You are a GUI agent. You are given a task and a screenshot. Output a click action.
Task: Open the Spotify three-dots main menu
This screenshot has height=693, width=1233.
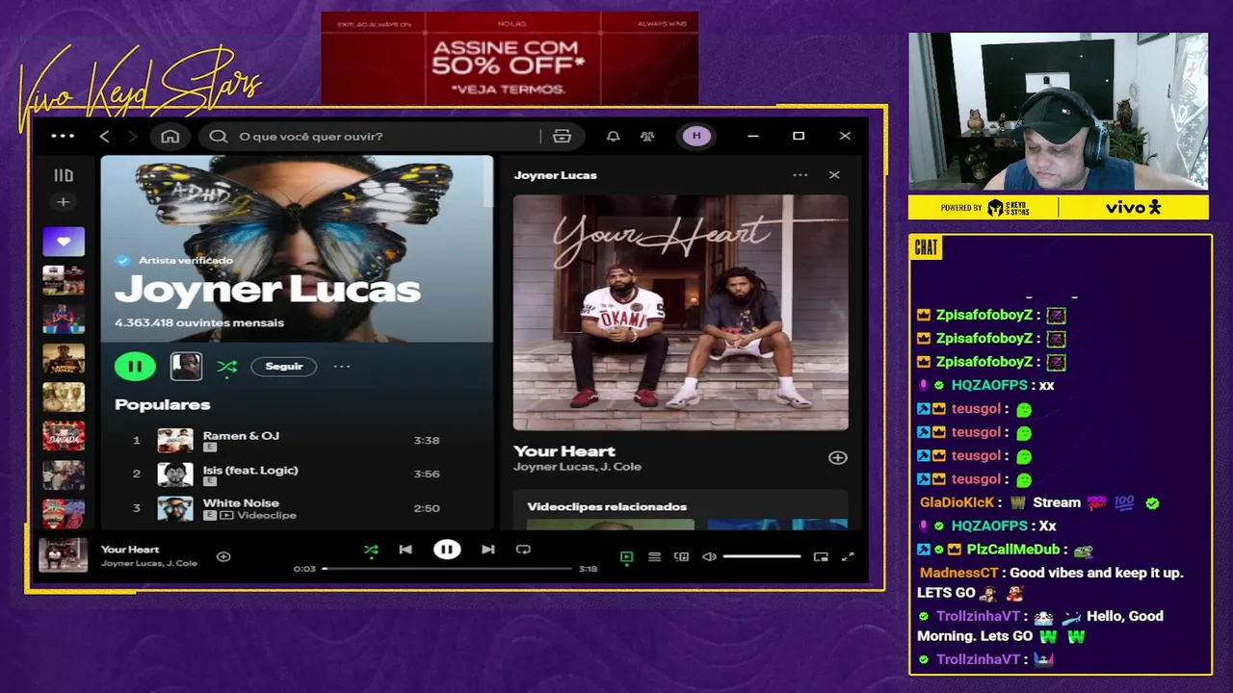63,136
